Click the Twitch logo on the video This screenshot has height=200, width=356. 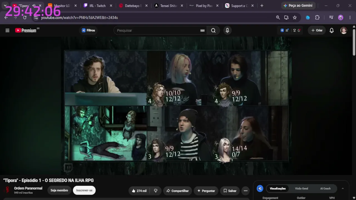click(68, 167)
